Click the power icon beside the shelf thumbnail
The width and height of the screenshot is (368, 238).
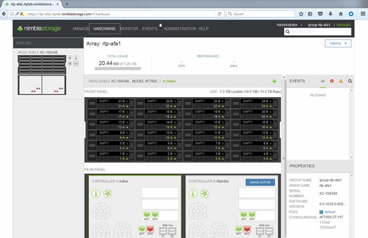pyautogui.click(x=70, y=58)
